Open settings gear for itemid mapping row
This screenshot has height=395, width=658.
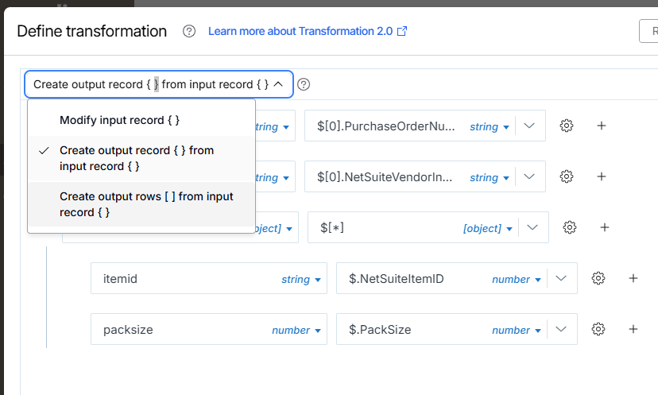(x=598, y=278)
